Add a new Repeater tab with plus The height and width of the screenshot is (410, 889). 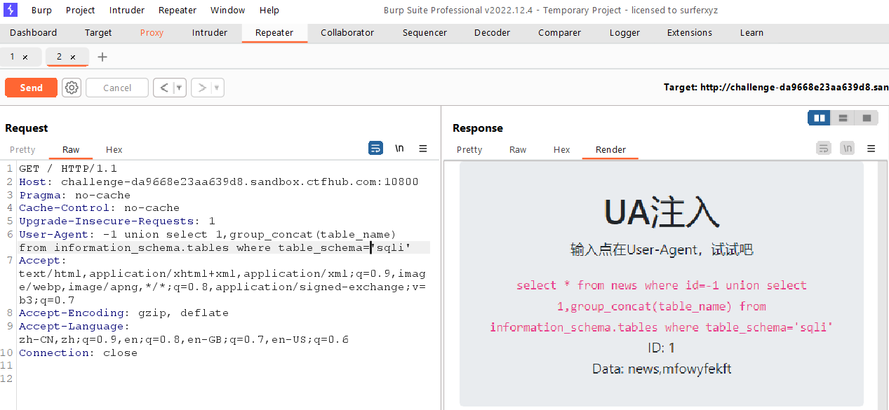[102, 57]
